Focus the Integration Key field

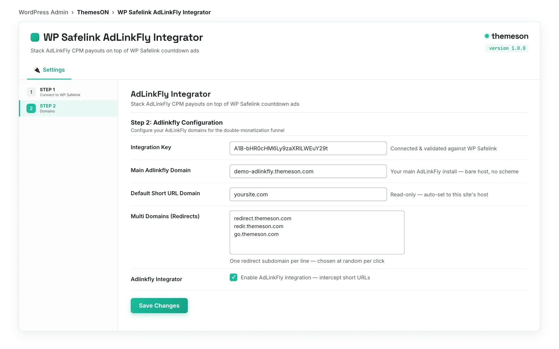308,148
